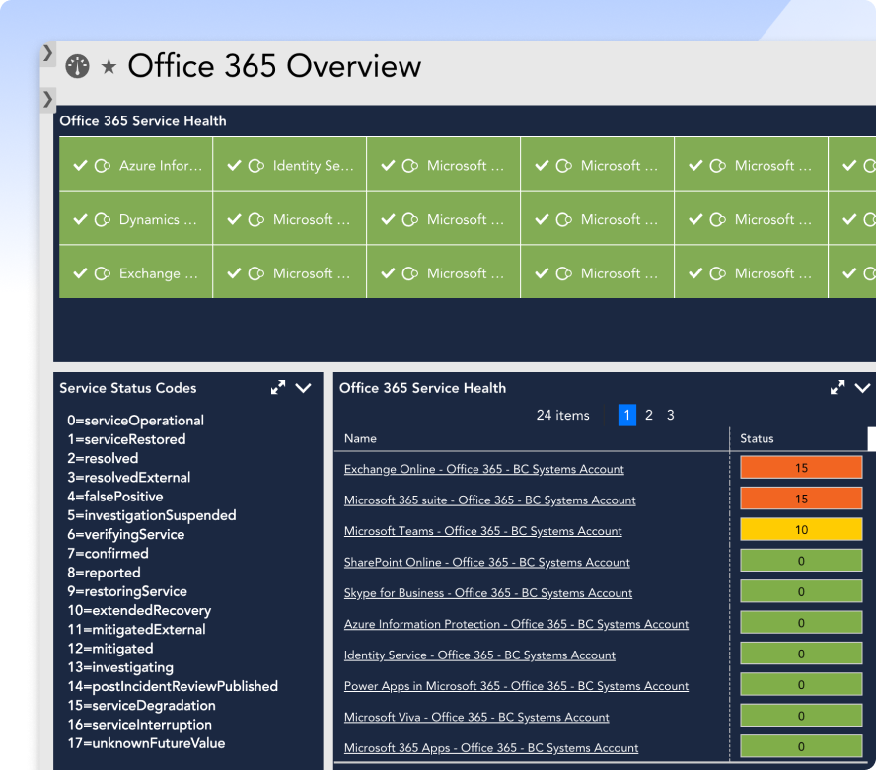Click orange status 15 for Microsoft 365 suite

pyautogui.click(x=801, y=499)
